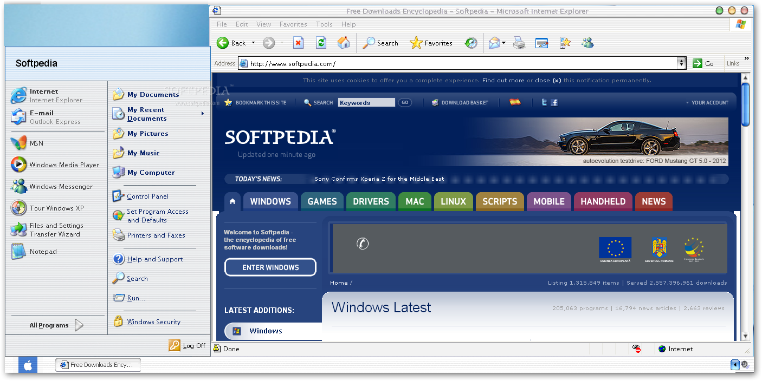Expand the All Programs arrow
This screenshot has height=381, width=762.
pyautogui.click(x=79, y=325)
